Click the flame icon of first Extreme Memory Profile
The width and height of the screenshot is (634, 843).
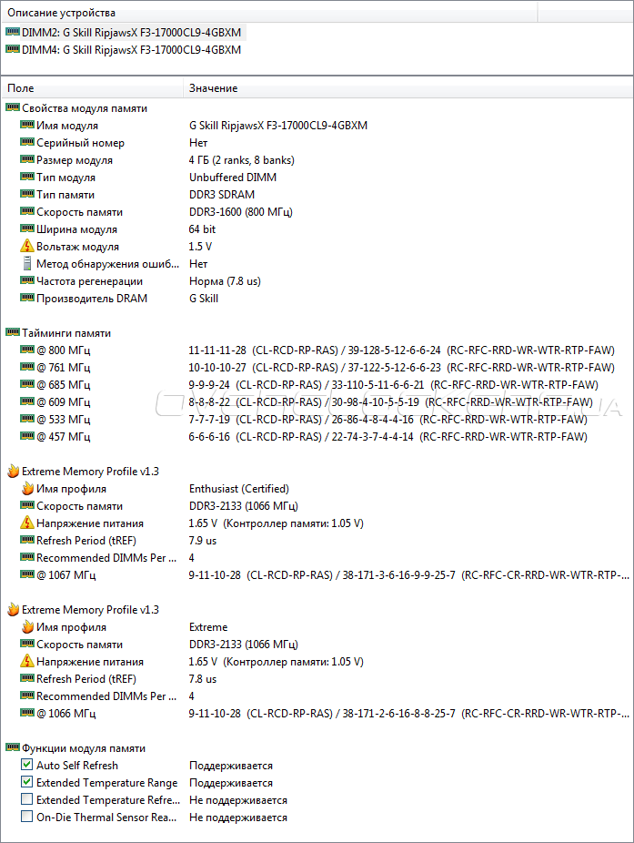tap(13, 471)
